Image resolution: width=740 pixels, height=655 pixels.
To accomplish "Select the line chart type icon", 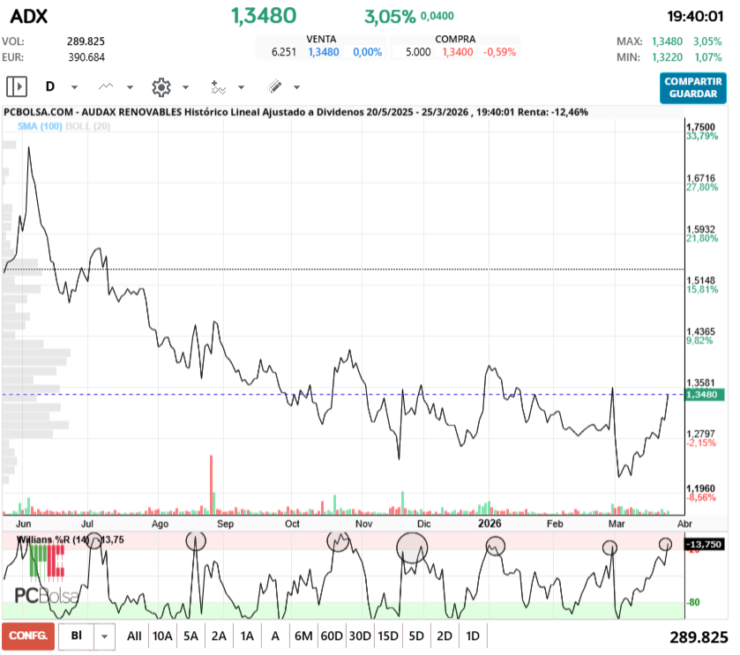I will click(x=104, y=86).
